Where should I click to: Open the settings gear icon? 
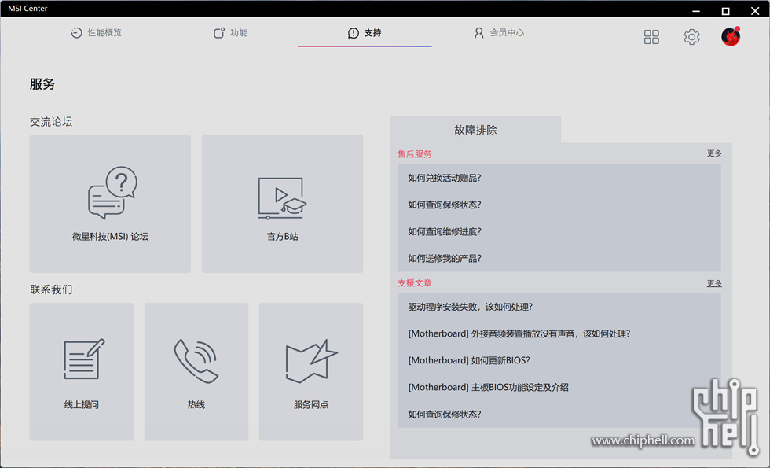[691, 37]
